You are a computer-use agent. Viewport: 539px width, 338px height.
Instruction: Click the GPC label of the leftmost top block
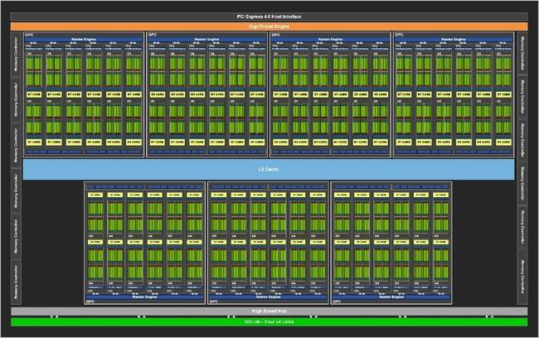29,35
